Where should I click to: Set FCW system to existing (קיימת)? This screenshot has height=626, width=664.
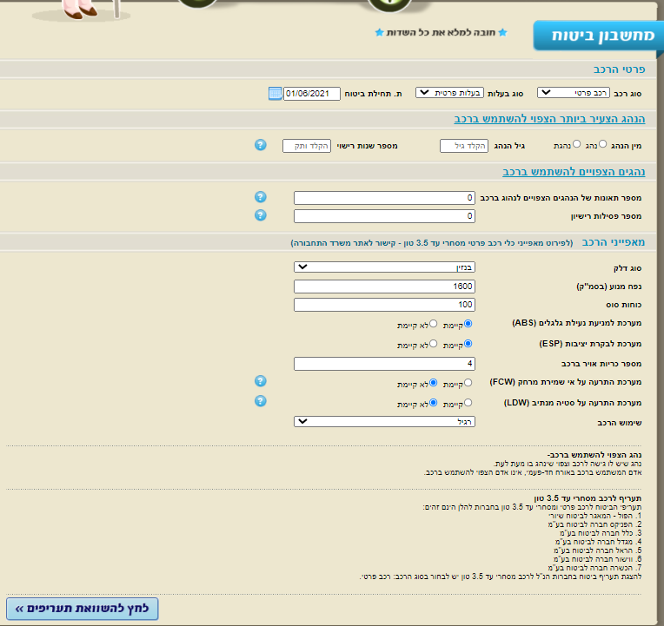click(468, 383)
